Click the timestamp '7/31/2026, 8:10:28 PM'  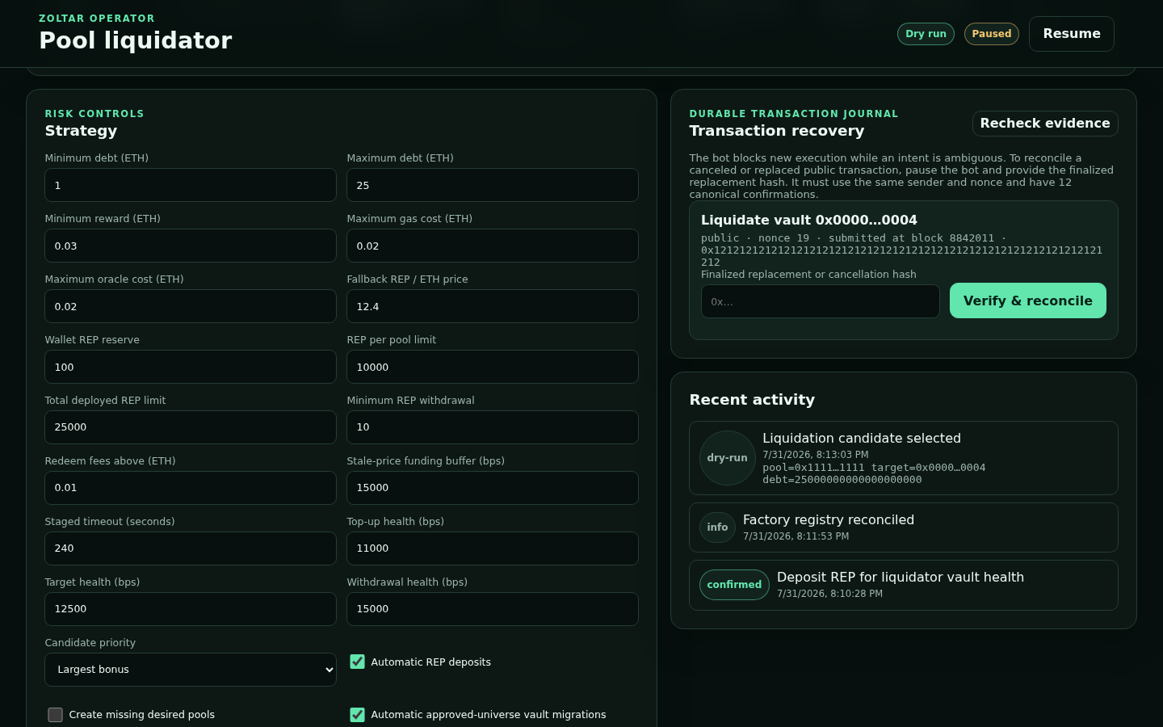829,594
